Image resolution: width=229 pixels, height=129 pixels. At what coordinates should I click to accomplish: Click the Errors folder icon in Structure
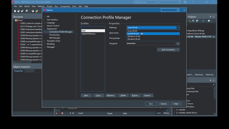click(x=16, y=20)
